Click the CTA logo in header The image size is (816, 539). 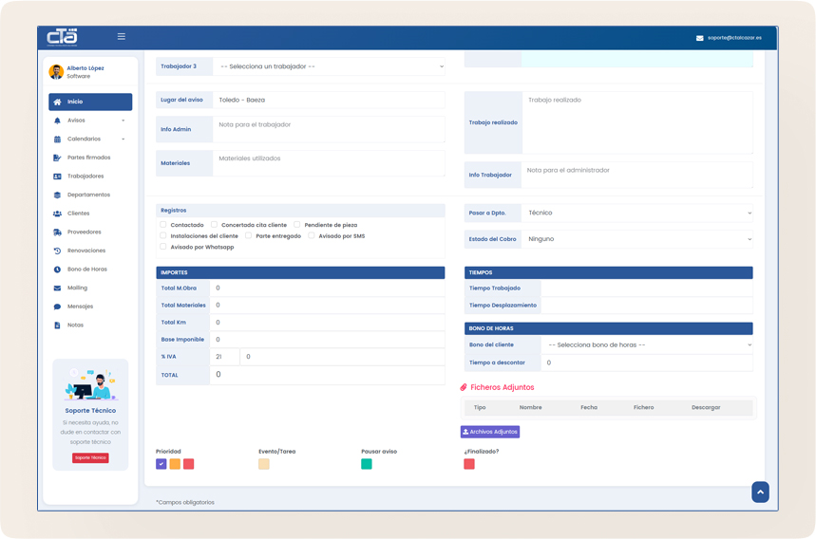pyautogui.click(x=62, y=37)
